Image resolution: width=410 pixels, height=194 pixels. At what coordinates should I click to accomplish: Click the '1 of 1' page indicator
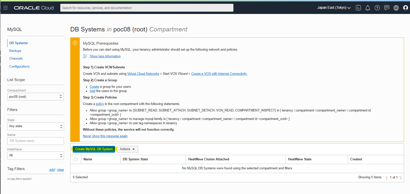pyautogui.click(x=394, y=178)
